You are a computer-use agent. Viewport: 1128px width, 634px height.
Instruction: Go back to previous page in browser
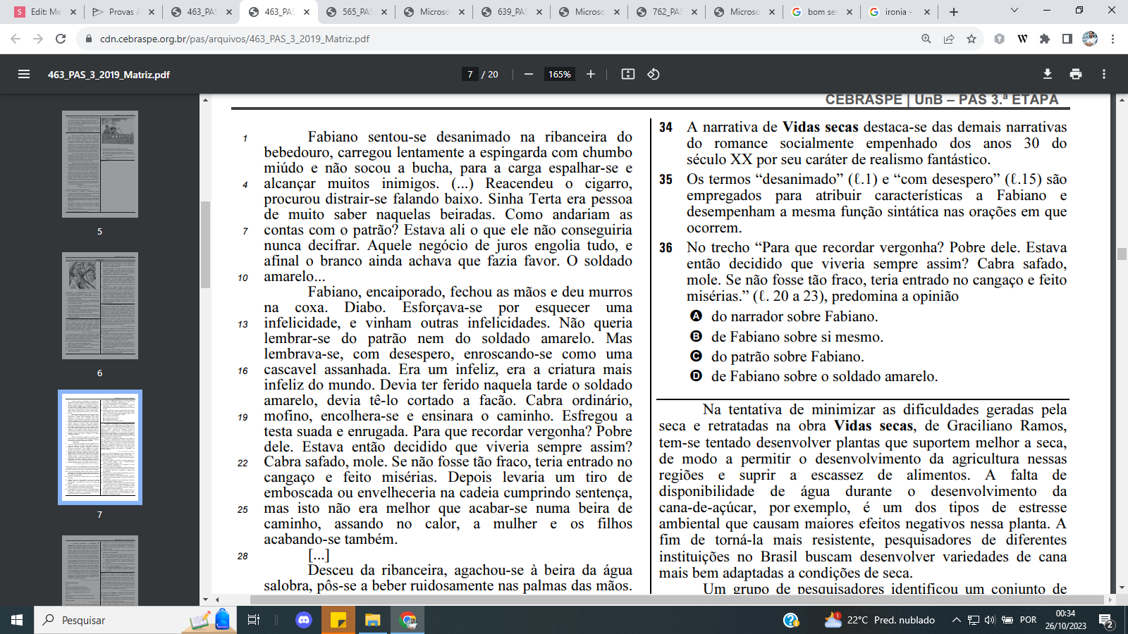point(16,39)
